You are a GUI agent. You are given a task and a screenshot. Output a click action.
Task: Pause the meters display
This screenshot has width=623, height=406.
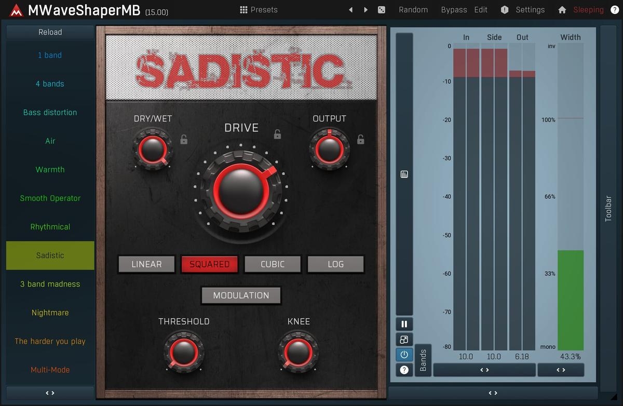click(x=404, y=324)
